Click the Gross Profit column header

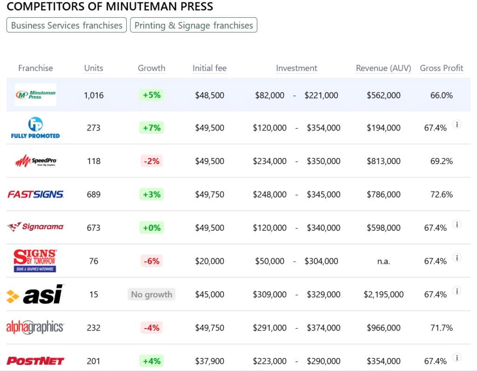tap(442, 68)
